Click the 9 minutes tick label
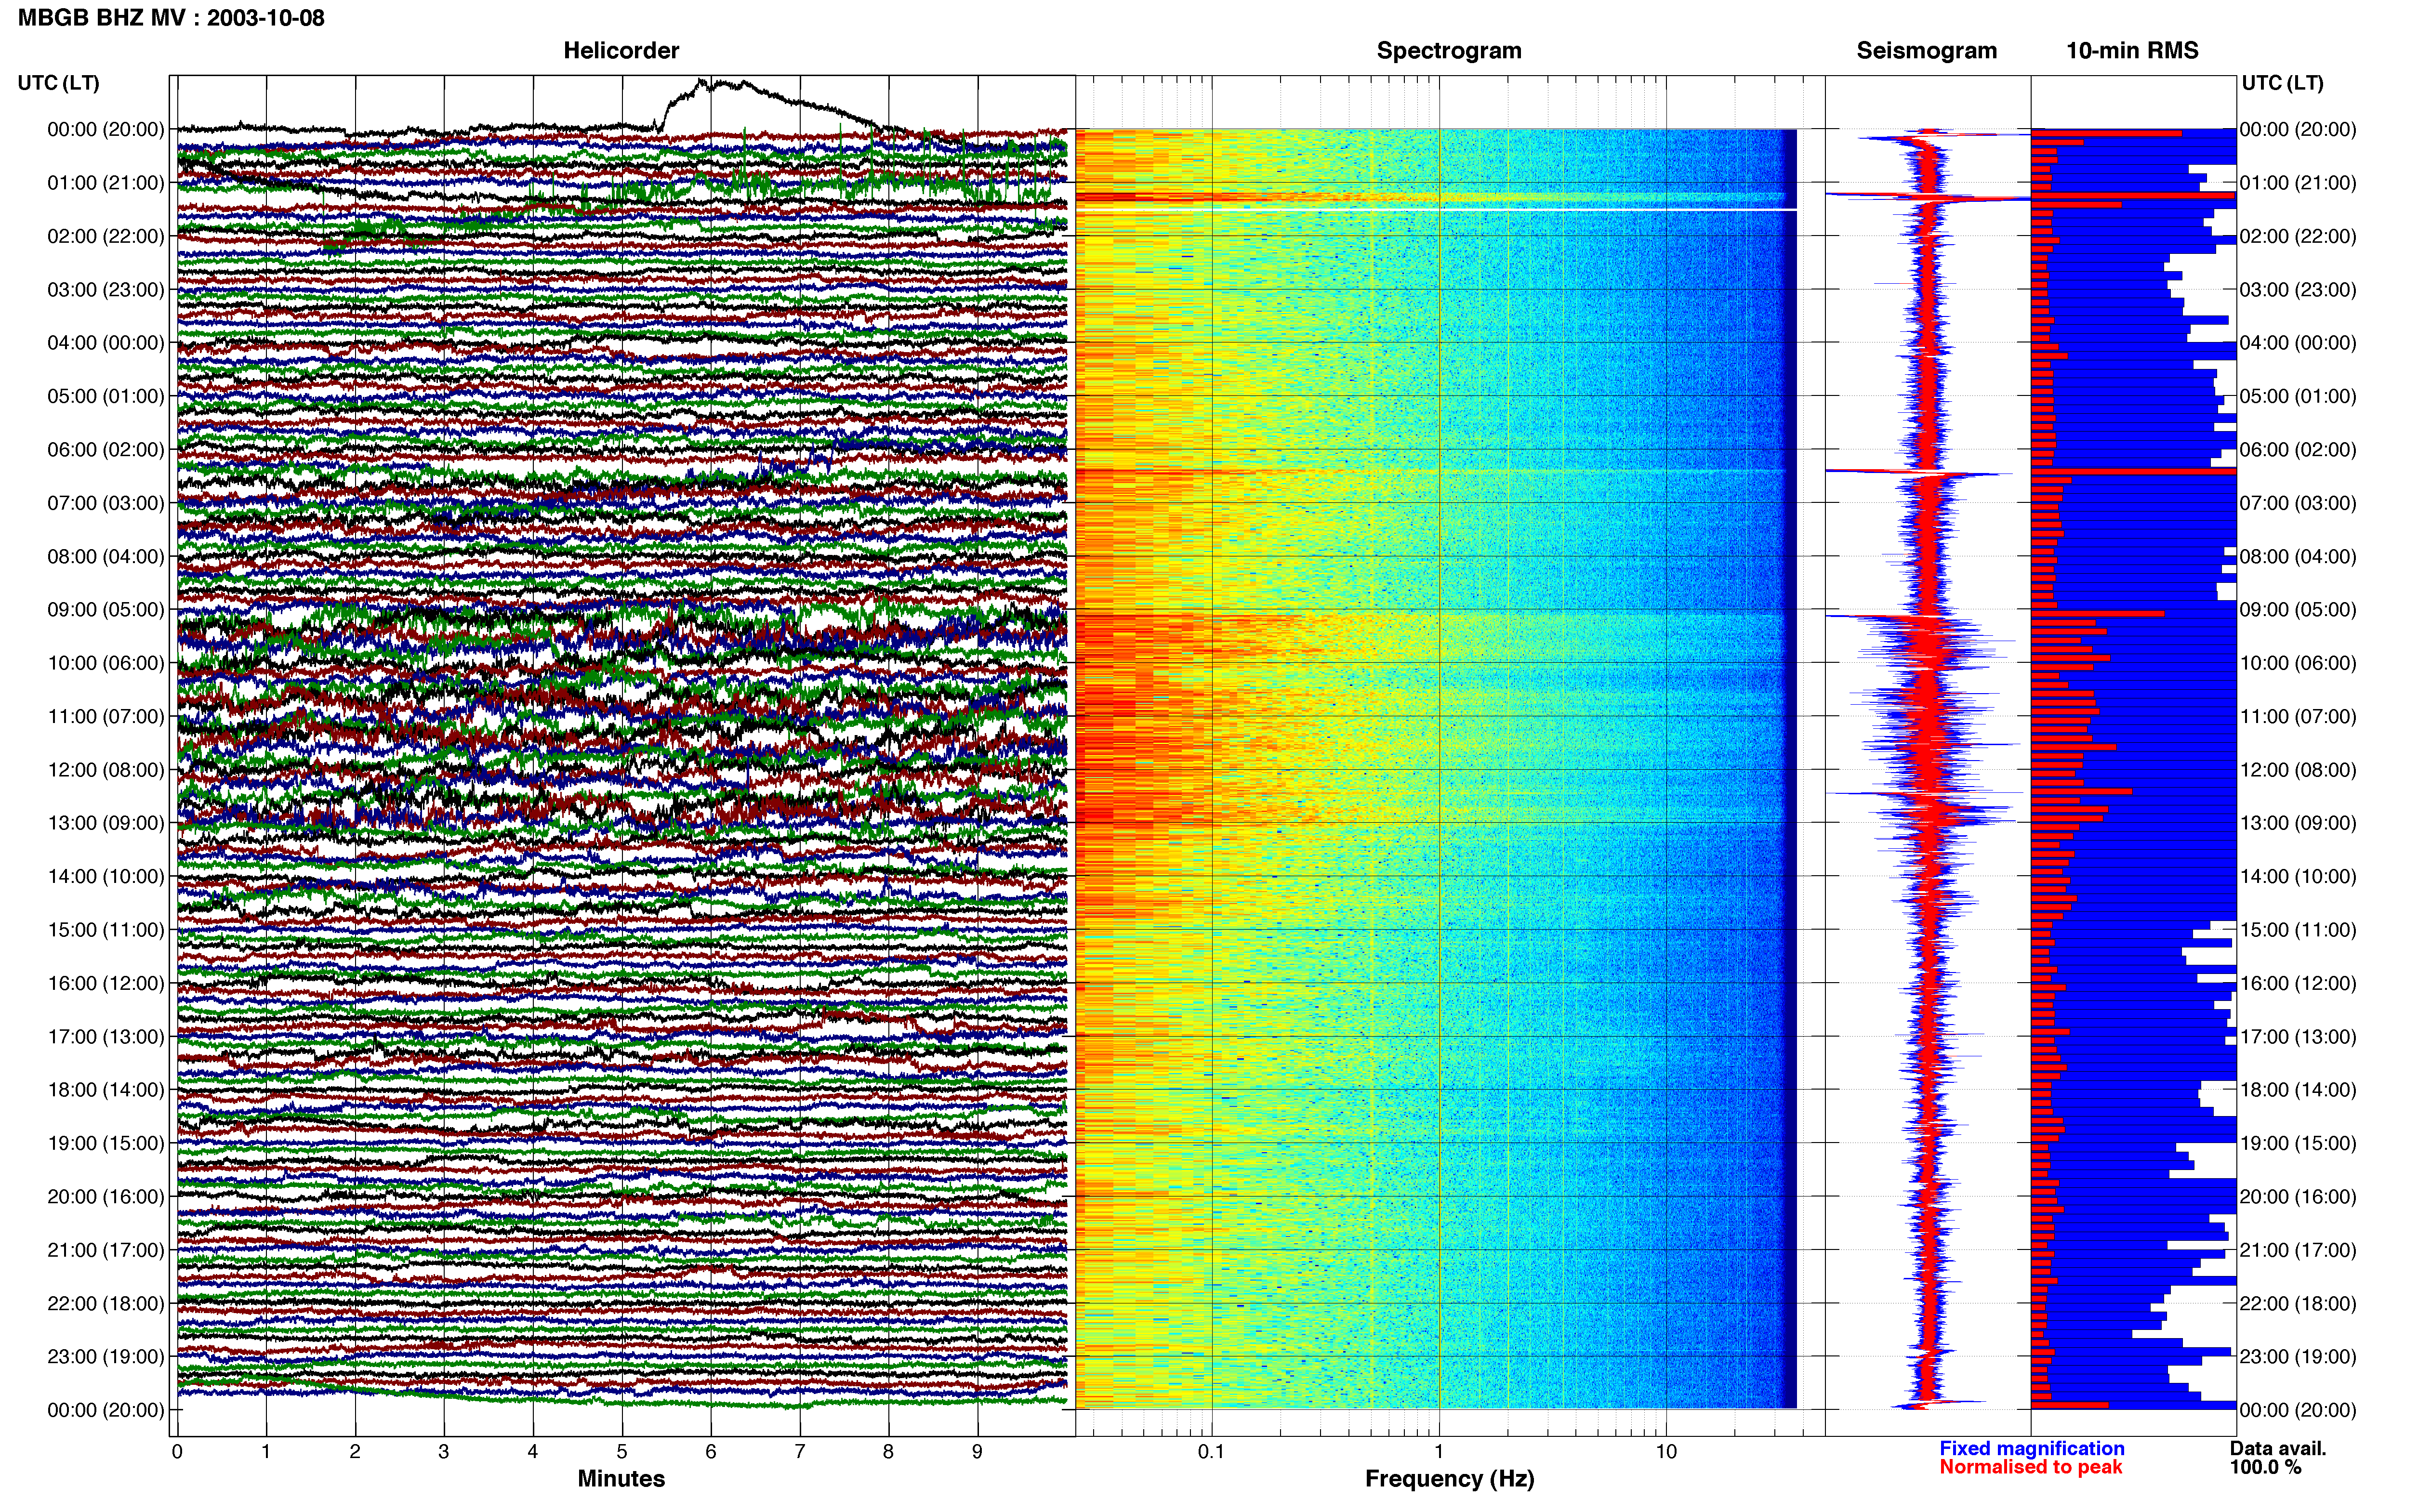This screenshot has width=2418, height=1512. tap(977, 1452)
